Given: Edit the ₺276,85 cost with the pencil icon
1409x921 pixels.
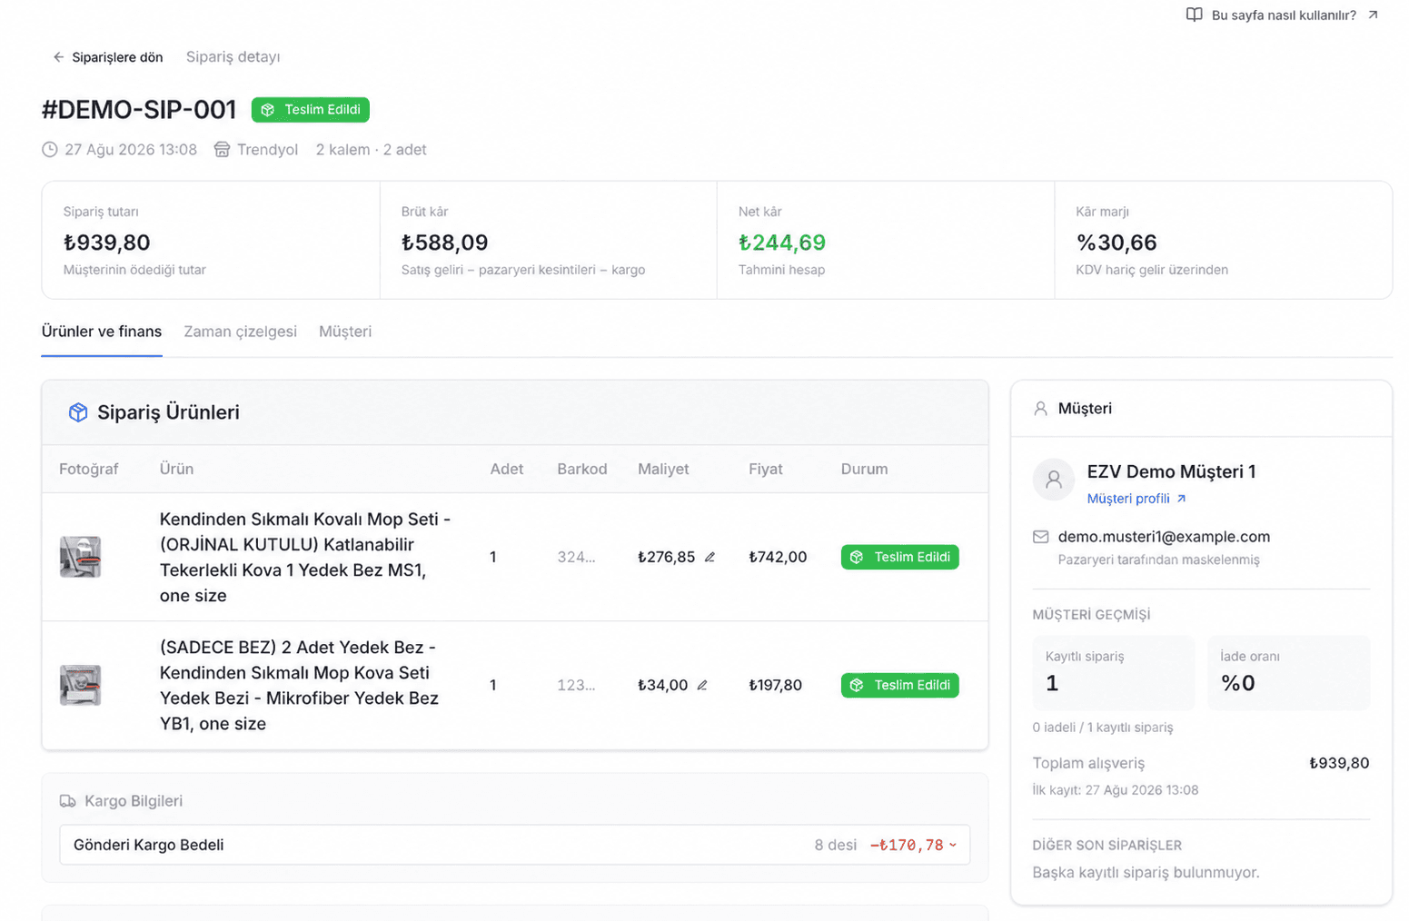Looking at the screenshot, I should tap(709, 558).
